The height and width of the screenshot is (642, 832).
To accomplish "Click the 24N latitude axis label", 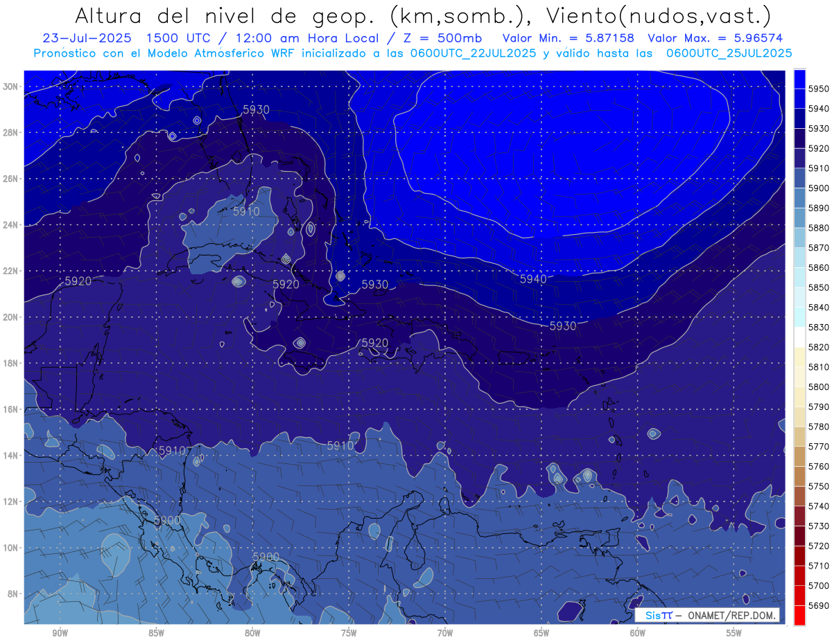I will tap(12, 225).
